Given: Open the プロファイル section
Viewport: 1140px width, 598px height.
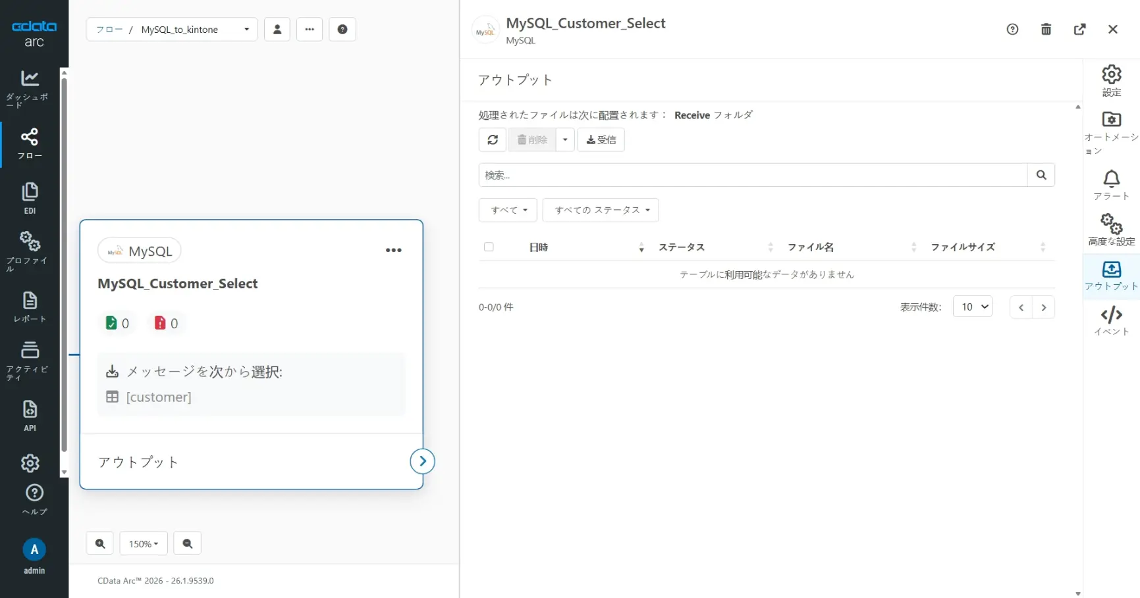Looking at the screenshot, I should pos(30,248).
